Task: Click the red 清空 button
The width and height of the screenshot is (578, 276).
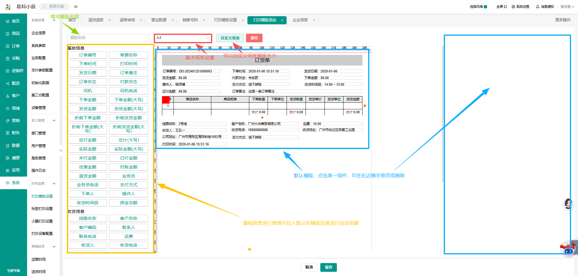Action: [254, 38]
